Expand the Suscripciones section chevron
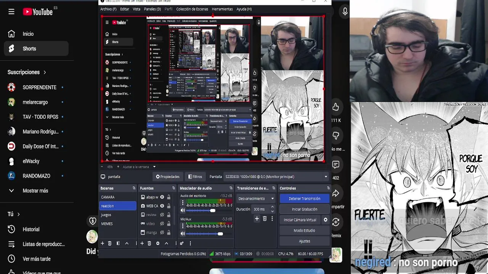The width and height of the screenshot is (488, 274). tap(45, 72)
